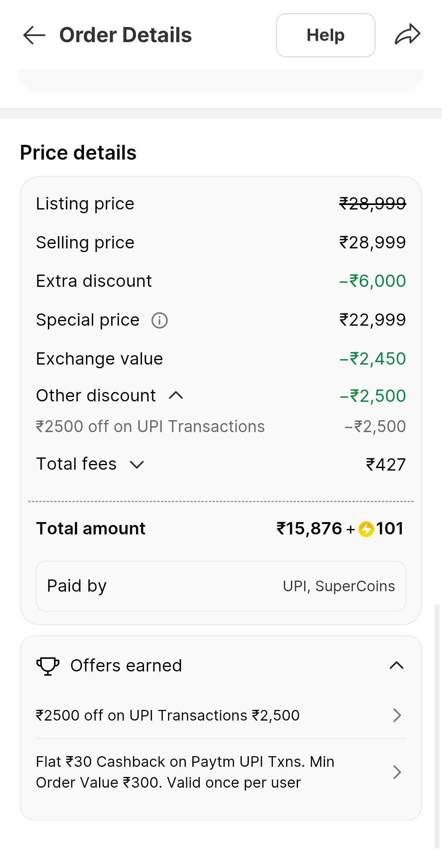Collapse the Other discount breakdown
Viewport: 442px width, 856px height.
click(176, 395)
